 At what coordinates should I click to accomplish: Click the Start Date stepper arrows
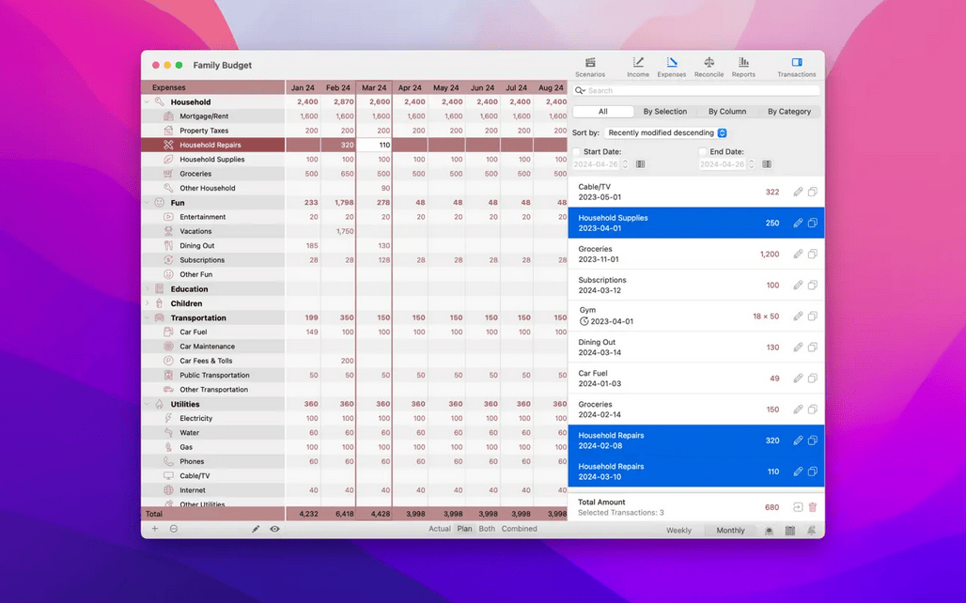pyautogui.click(x=625, y=164)
